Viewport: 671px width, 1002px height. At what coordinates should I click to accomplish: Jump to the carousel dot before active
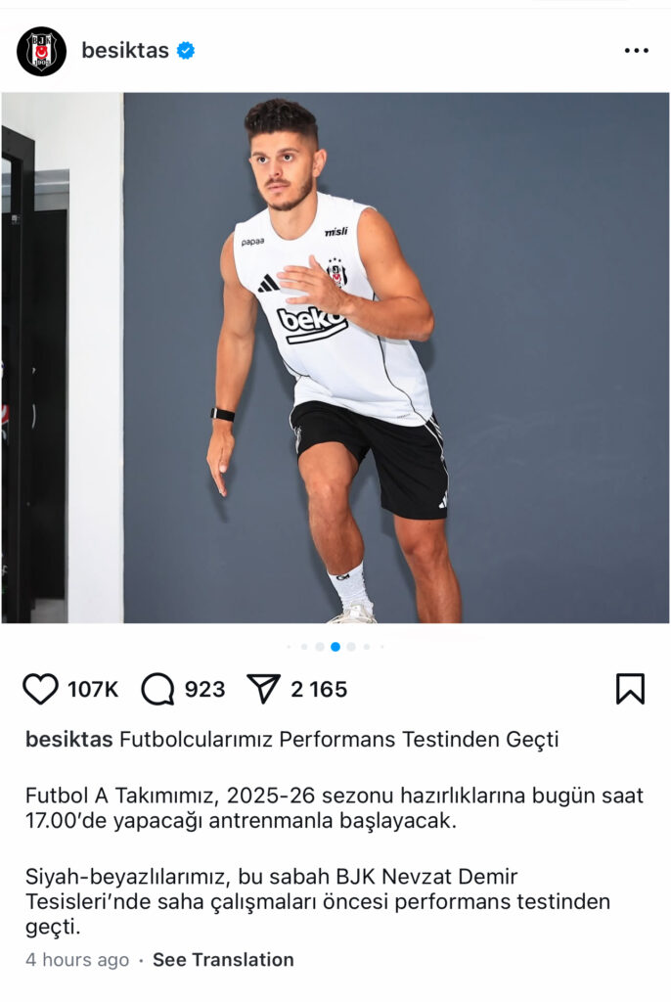[320, 647]
